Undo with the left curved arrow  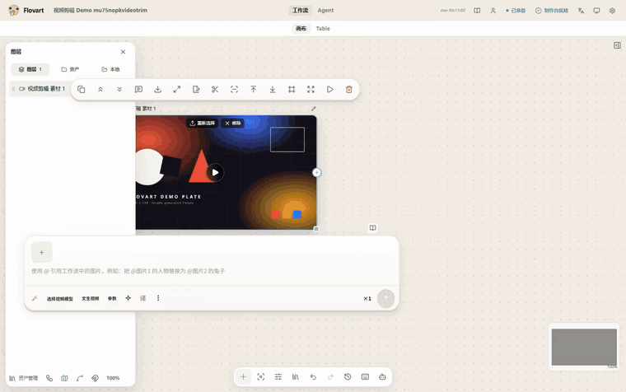click(x=313, y=377)
